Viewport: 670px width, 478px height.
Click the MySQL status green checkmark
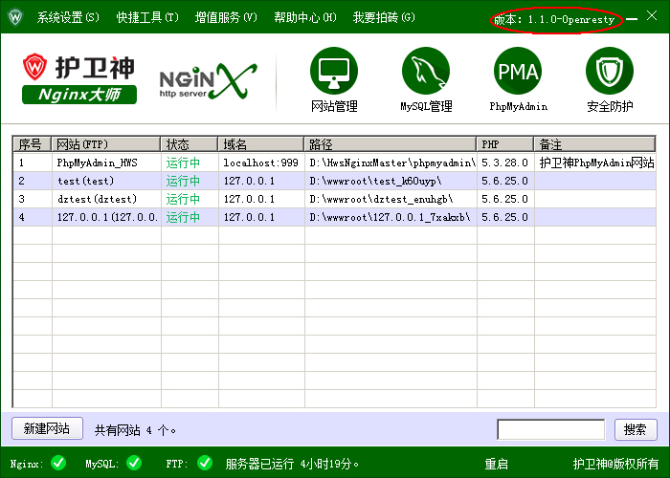(134, 463)
